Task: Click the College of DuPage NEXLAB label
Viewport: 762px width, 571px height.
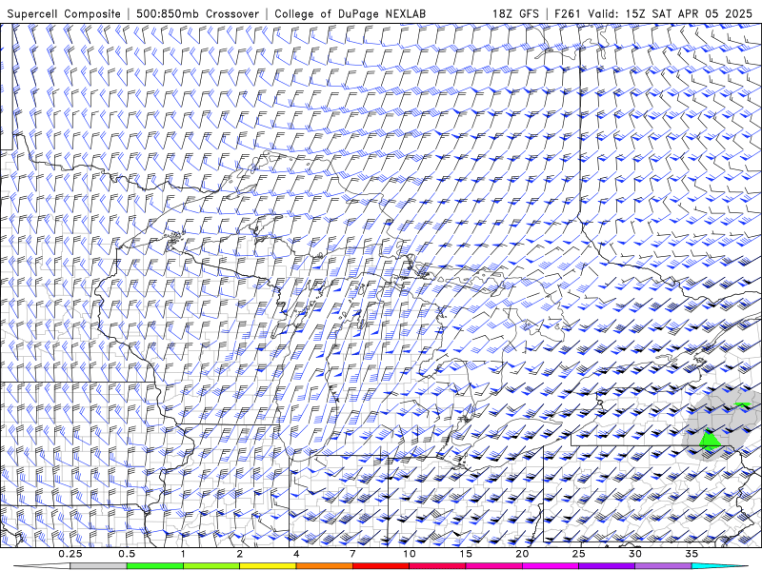Action: click(x=350, y=13)
